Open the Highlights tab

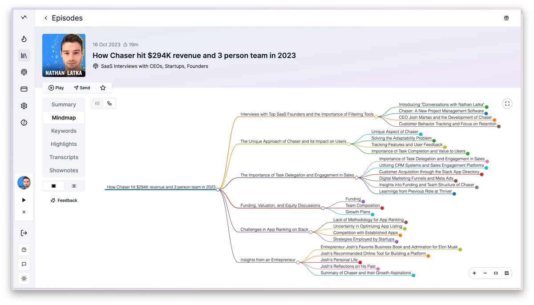coord(64,144)
